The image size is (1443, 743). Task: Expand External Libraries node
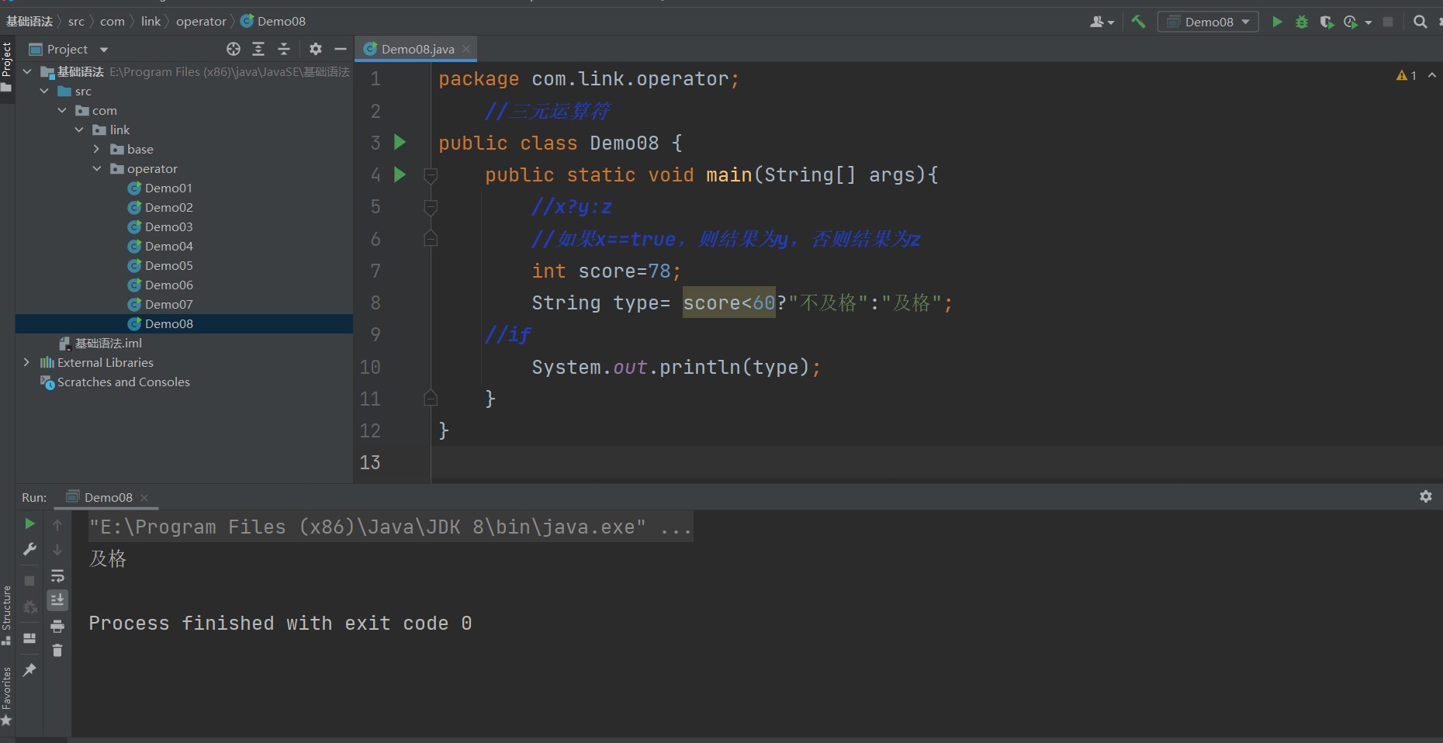click(27, 362)
